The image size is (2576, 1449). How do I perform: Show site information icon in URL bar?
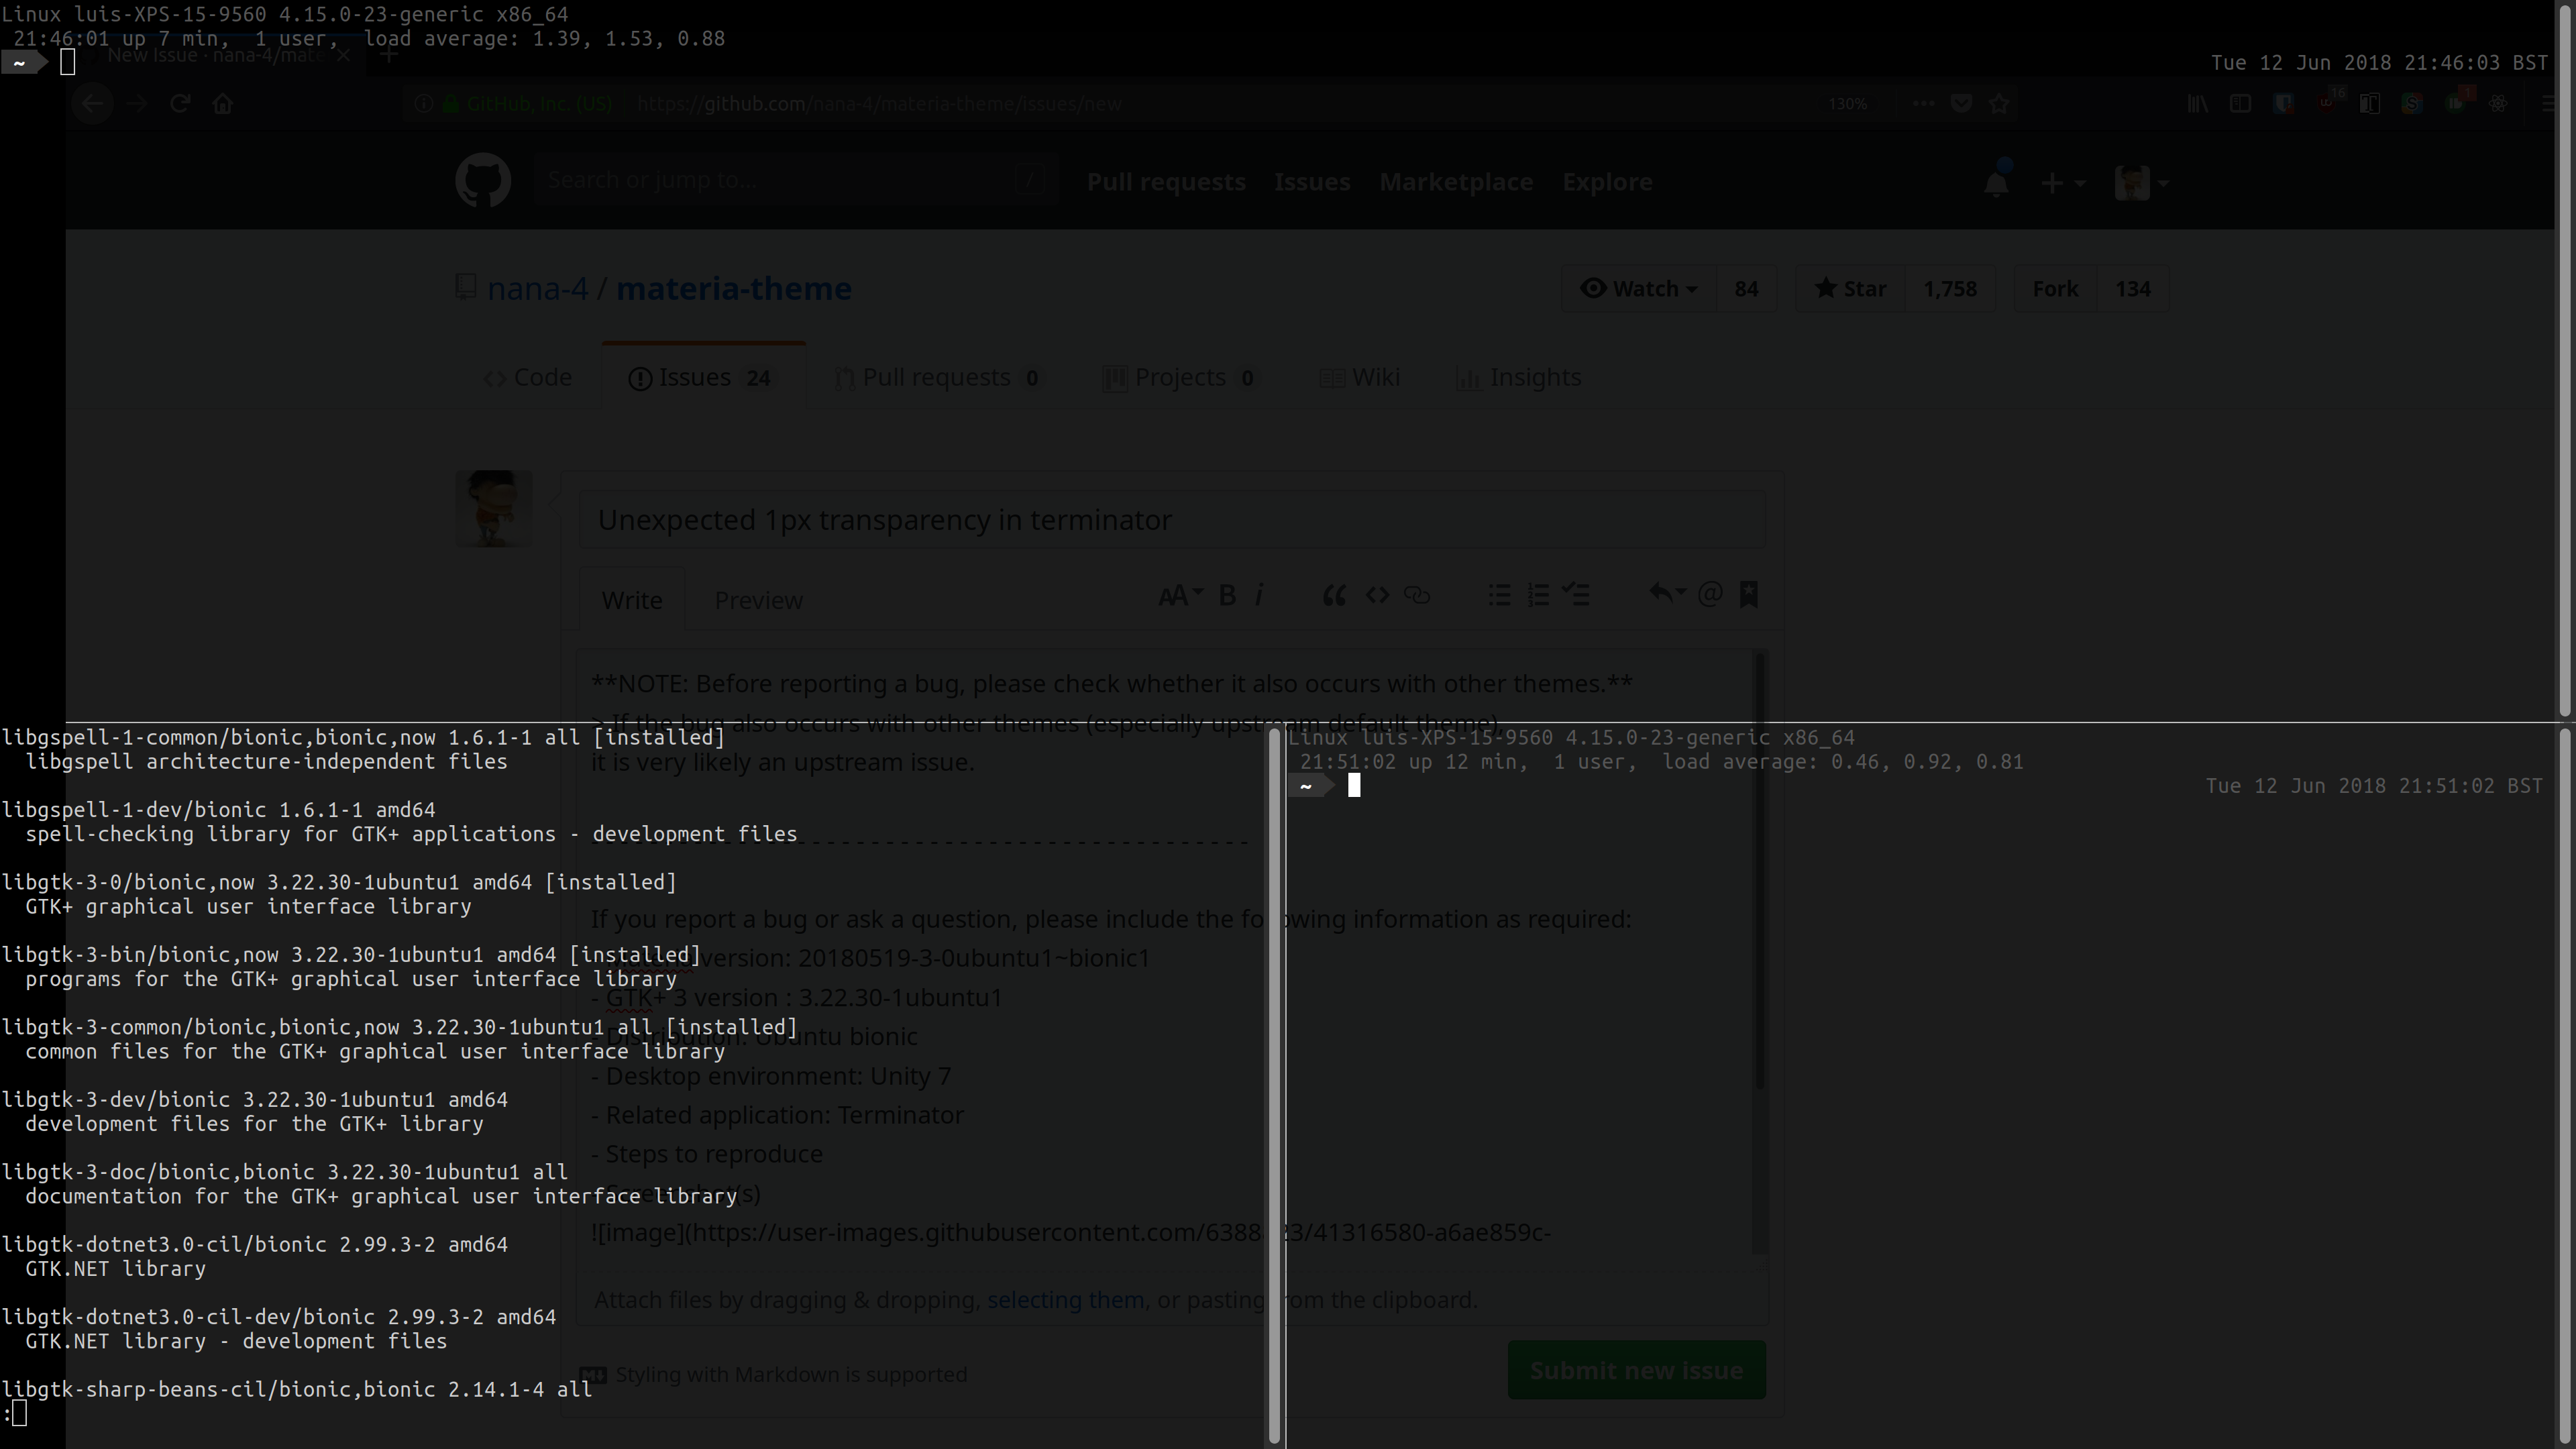click(x=424, y=104)
